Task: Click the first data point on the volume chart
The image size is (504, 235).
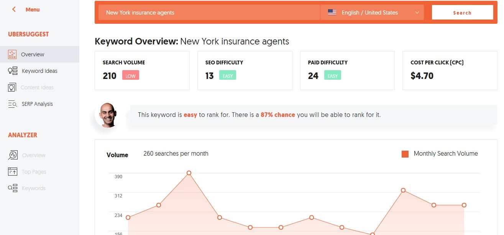Action: (x=128, y=217)
